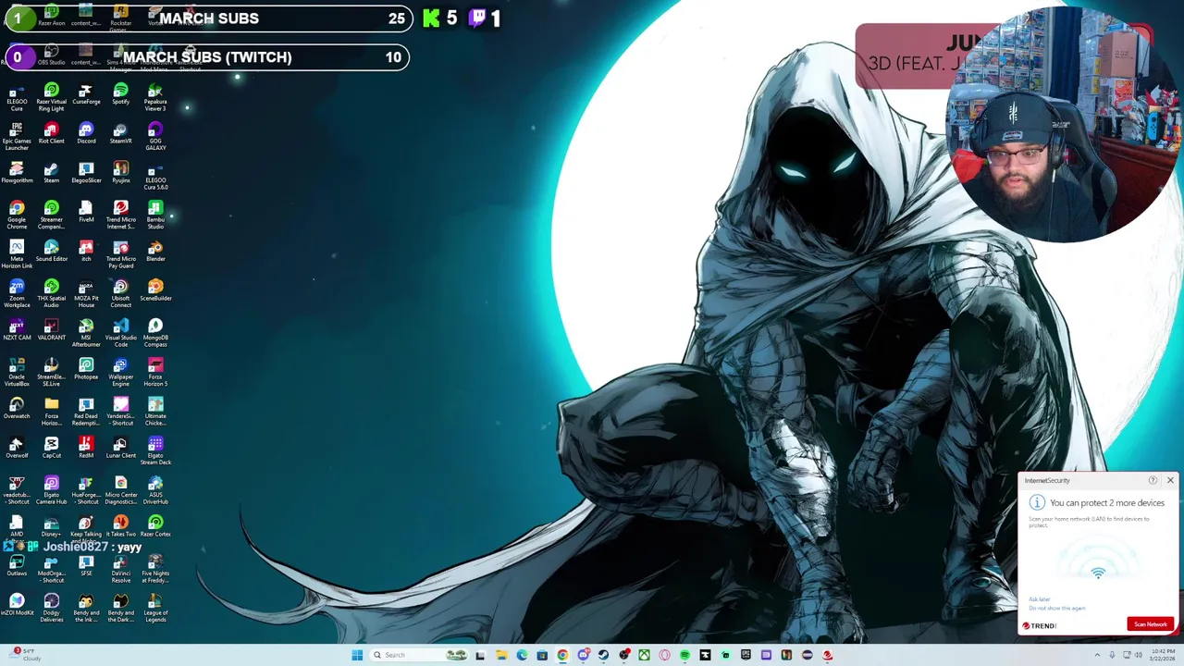Open the Windows Start menu
1184x666 pixels.
[x=357, y=655]
